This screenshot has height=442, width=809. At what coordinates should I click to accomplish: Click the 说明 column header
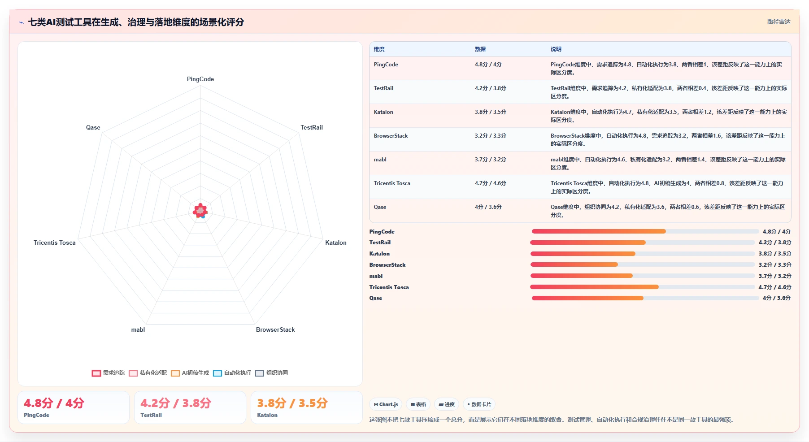click(x=556, y=49)
